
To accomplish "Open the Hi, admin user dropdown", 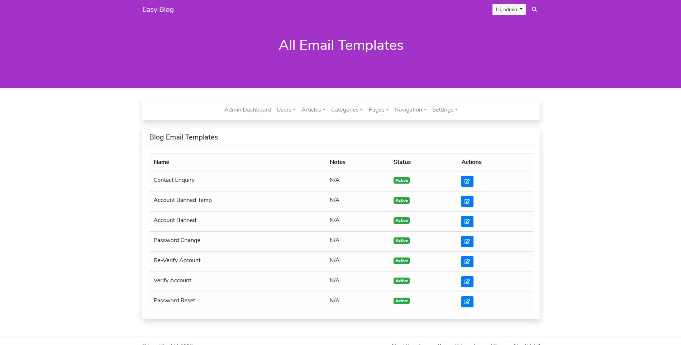I will [x=509, y=10].
